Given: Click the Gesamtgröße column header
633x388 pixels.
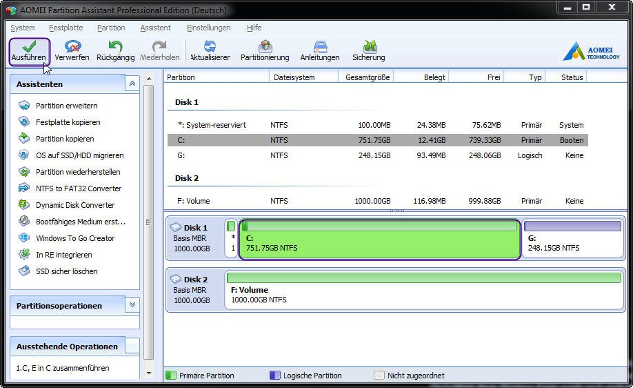Looking at the screenshot, I should (365, 77).
